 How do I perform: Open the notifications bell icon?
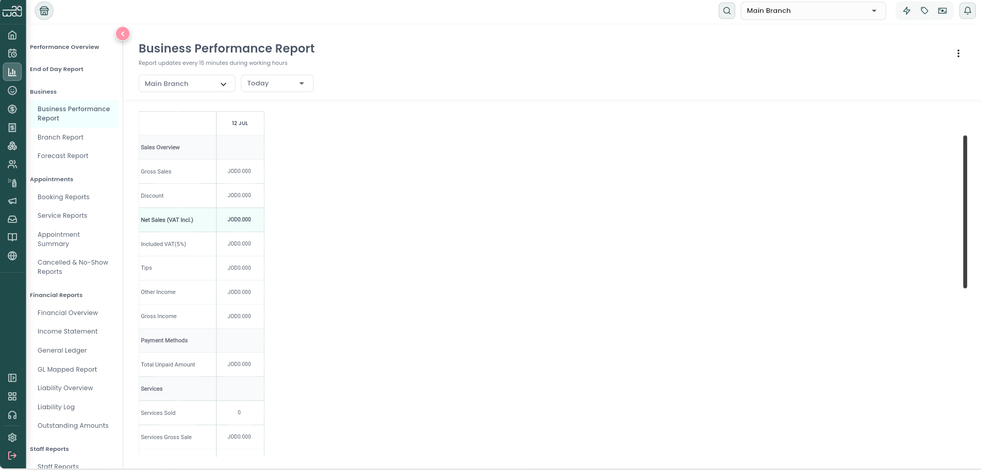click(x=968, y=11)
